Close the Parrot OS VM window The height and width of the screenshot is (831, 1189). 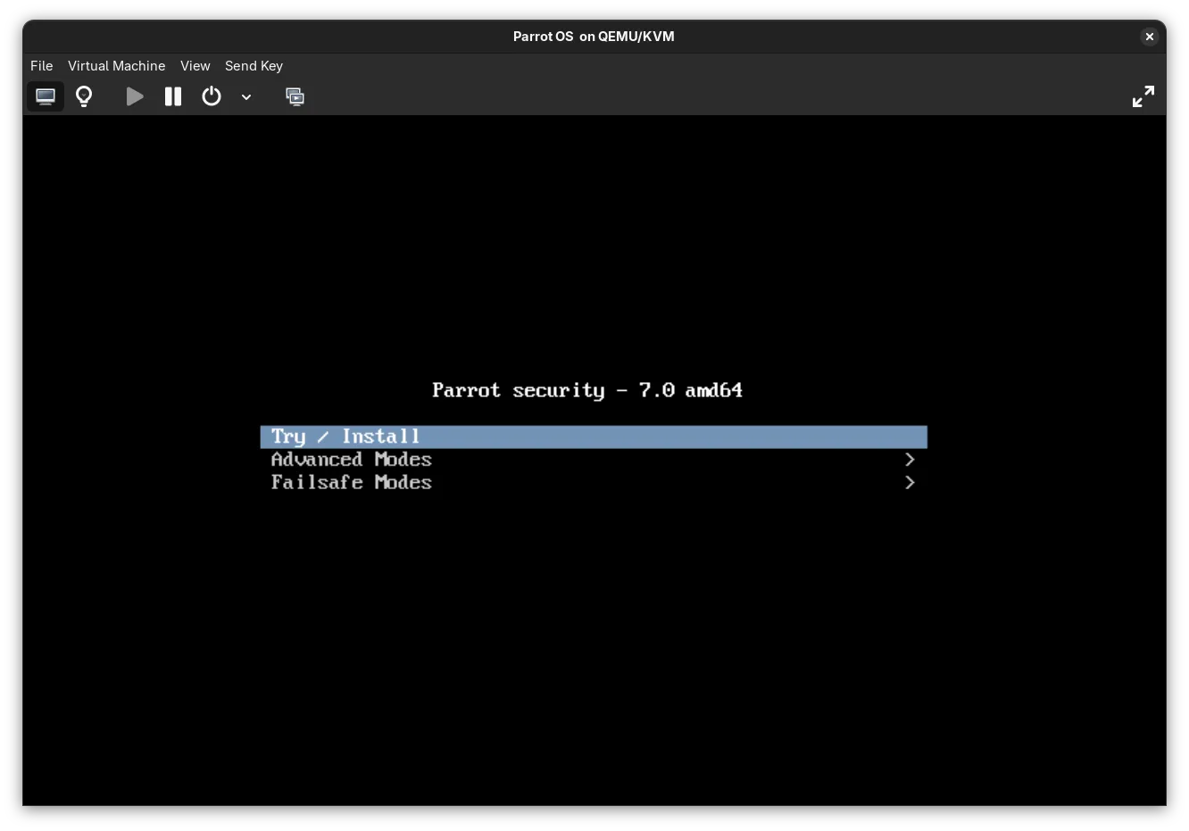(1150, 37)
